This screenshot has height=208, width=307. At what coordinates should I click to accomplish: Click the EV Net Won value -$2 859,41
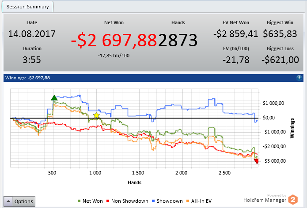pos(236,33)
